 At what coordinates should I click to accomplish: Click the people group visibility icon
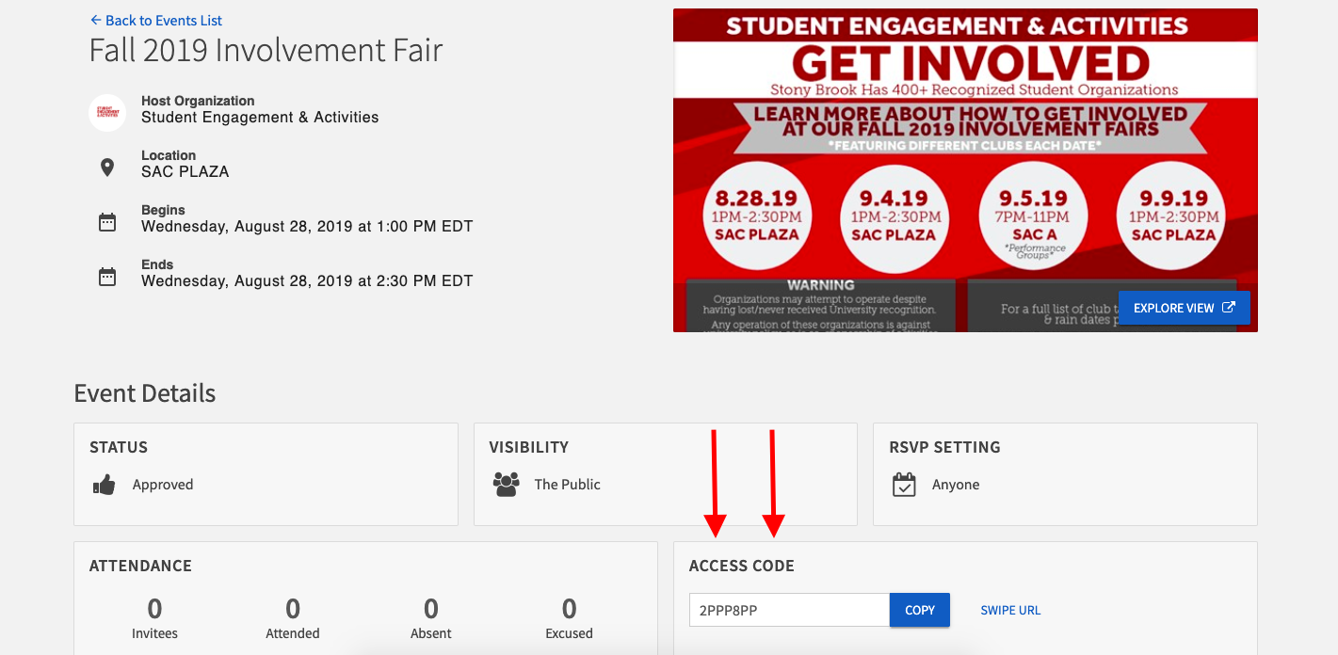pos(506,485)
